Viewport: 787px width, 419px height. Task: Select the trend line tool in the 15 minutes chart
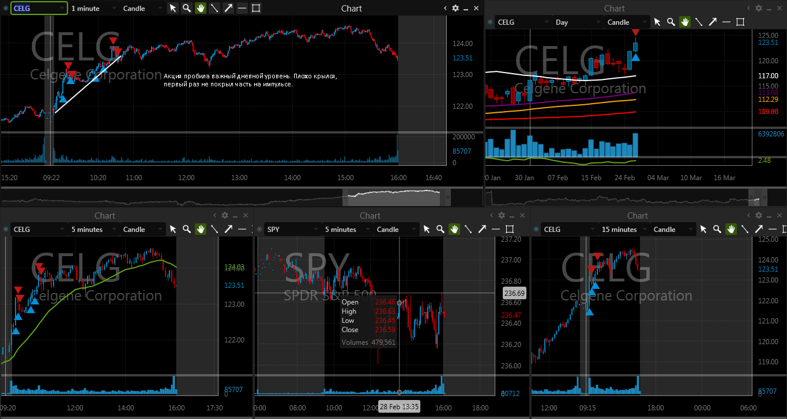745,229
